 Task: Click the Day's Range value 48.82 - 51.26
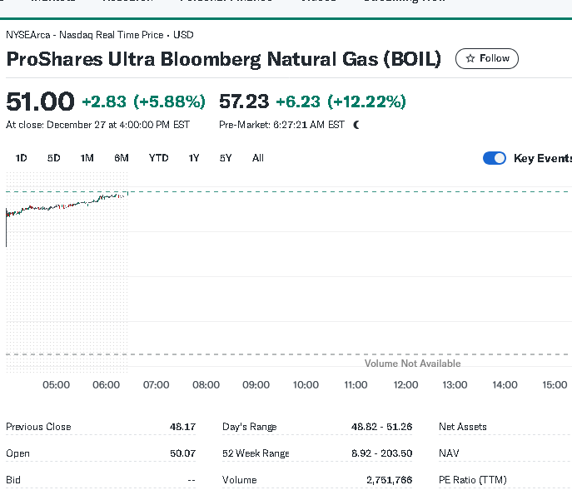click(x=381, y=427)
